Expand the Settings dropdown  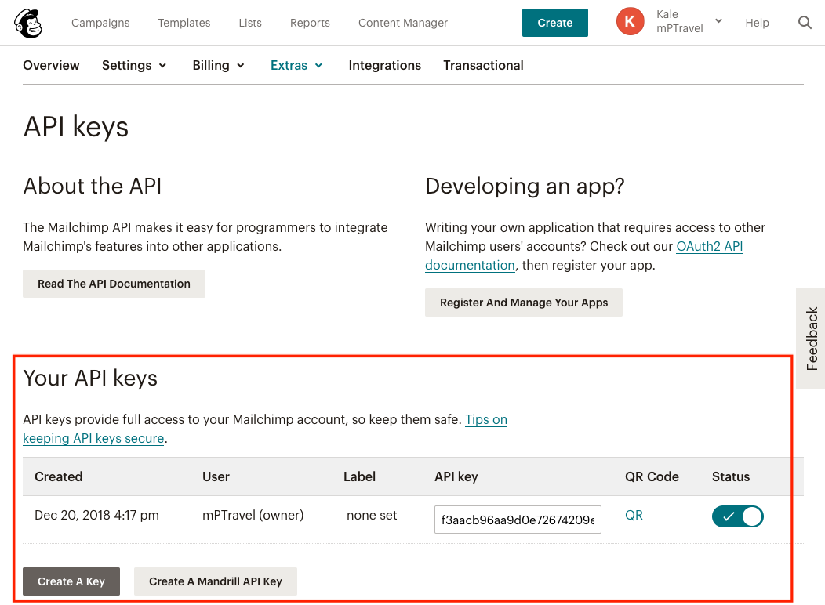coord(134,65)
